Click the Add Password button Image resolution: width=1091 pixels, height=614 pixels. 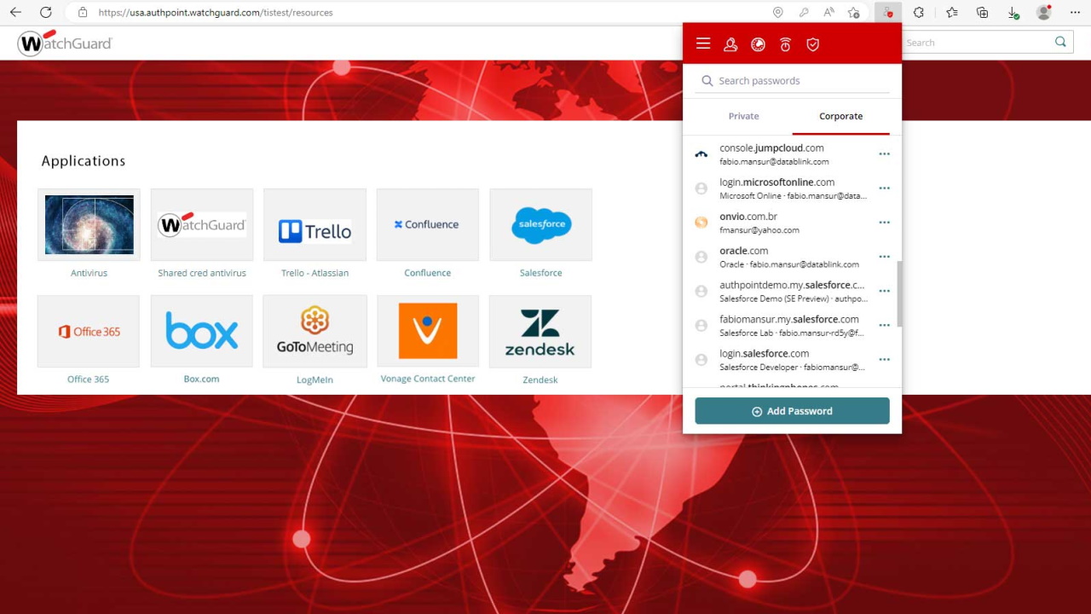[x=791, y=410]
